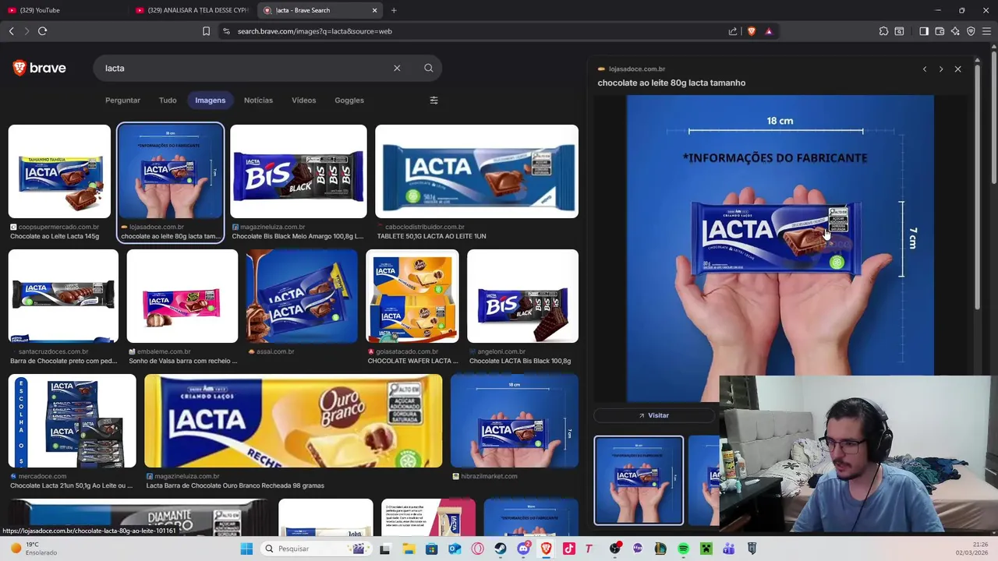Go back with the browser back arrow
Image resolution: width=998 pixels, height=561 pixels.
click(x=11, y=31)
